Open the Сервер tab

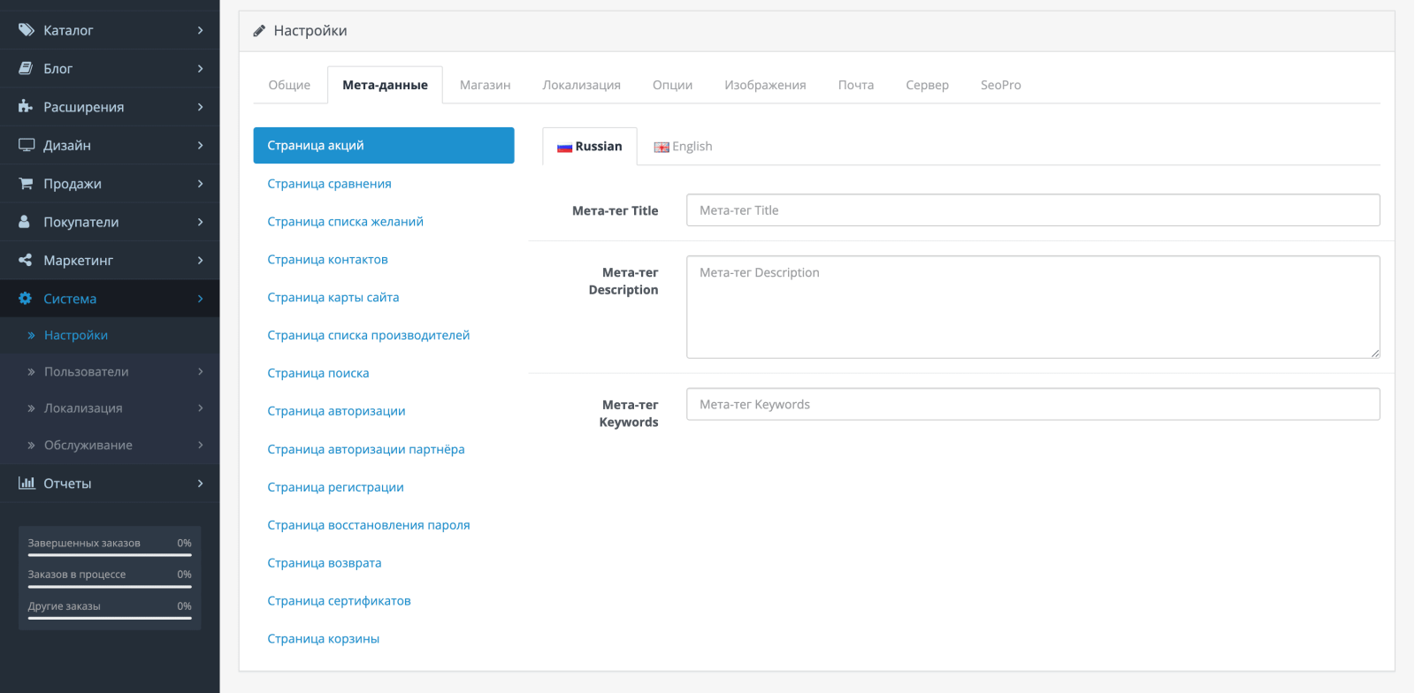pyautogui.click(x=927, y=85)
